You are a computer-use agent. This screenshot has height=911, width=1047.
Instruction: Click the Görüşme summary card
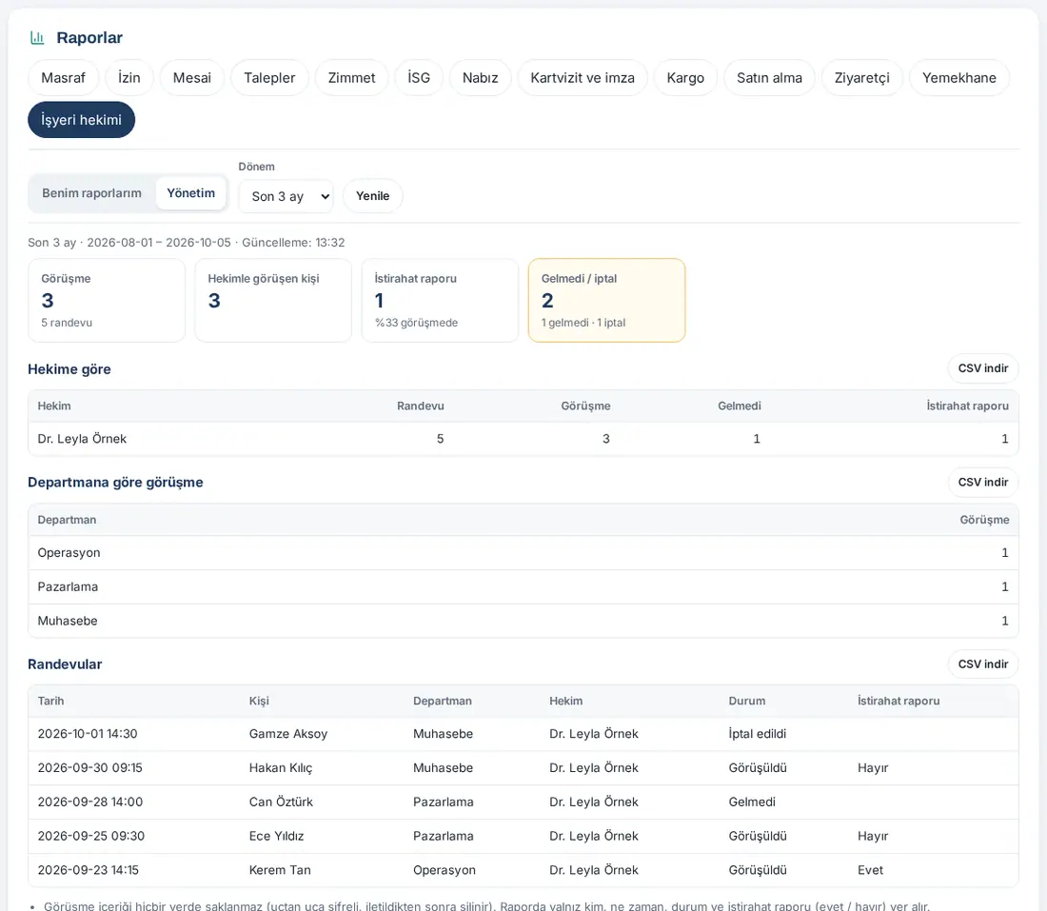pyautogui.click(x=107, y=301)
